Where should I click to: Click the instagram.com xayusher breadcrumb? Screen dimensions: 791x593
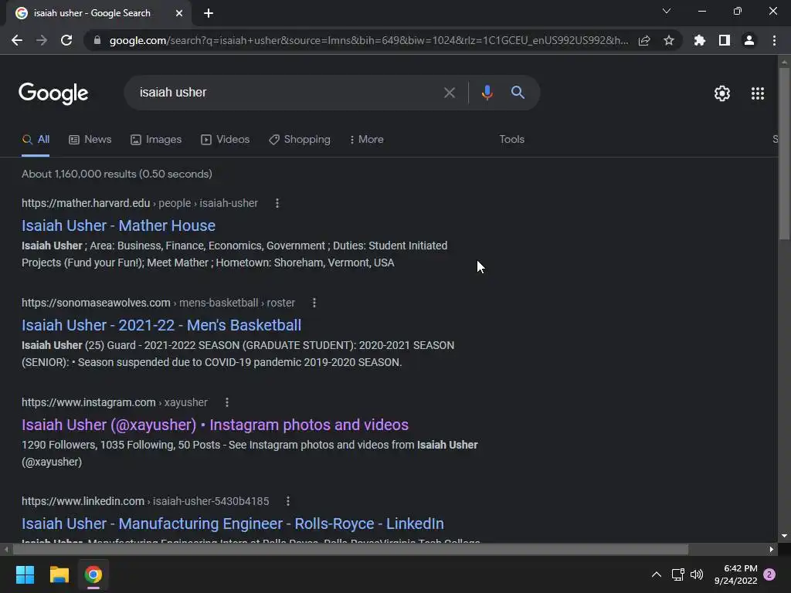pos(114,402)
